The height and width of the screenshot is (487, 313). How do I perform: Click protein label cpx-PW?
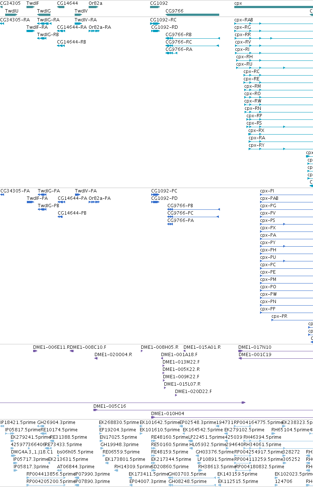268,294
